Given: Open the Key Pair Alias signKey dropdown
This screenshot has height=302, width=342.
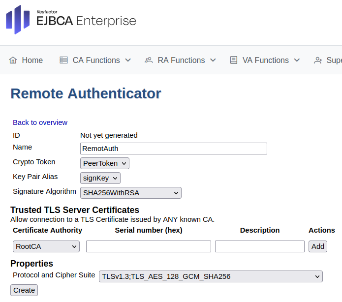Looking at the screenshot, I should pos(100,178).
